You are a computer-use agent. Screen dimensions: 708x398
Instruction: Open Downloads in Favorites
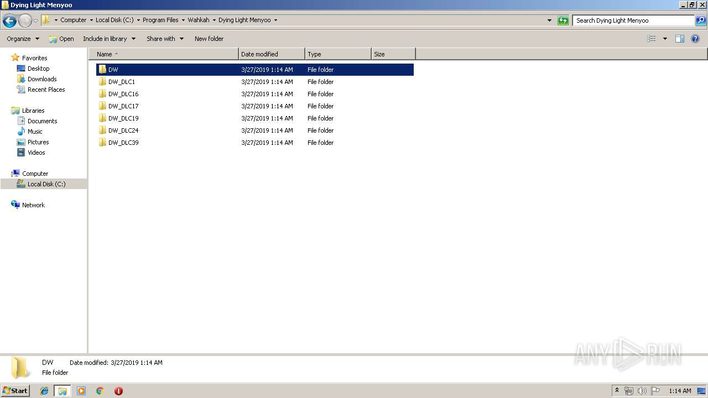tap(42, 79)
